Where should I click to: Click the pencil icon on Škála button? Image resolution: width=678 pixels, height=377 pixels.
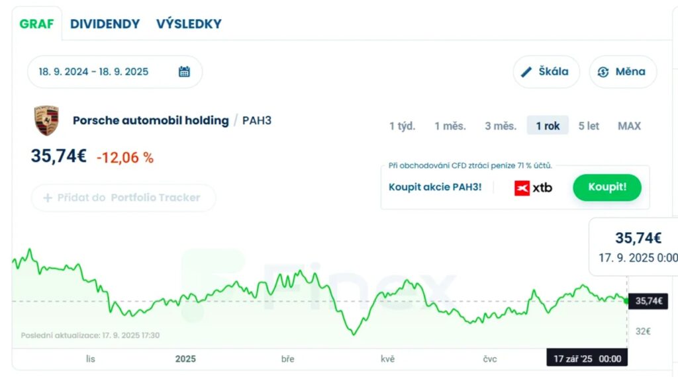[x=527, y=72]
